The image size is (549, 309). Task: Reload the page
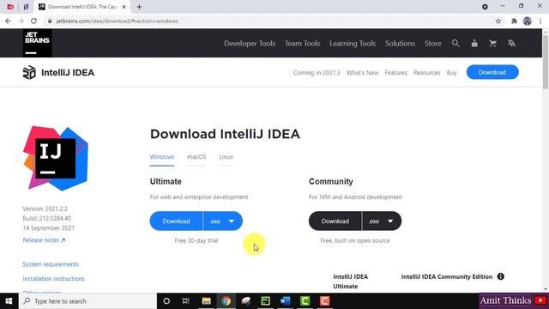(x=34, y=21)
